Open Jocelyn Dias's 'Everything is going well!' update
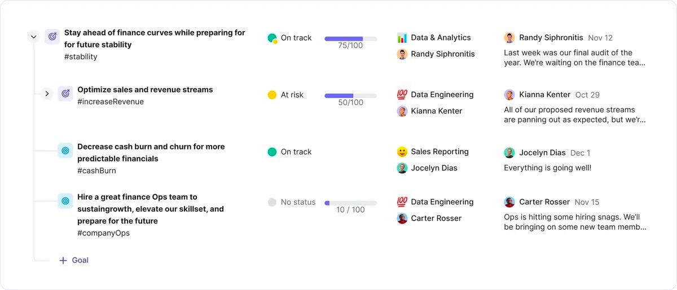 click(547, 168)
